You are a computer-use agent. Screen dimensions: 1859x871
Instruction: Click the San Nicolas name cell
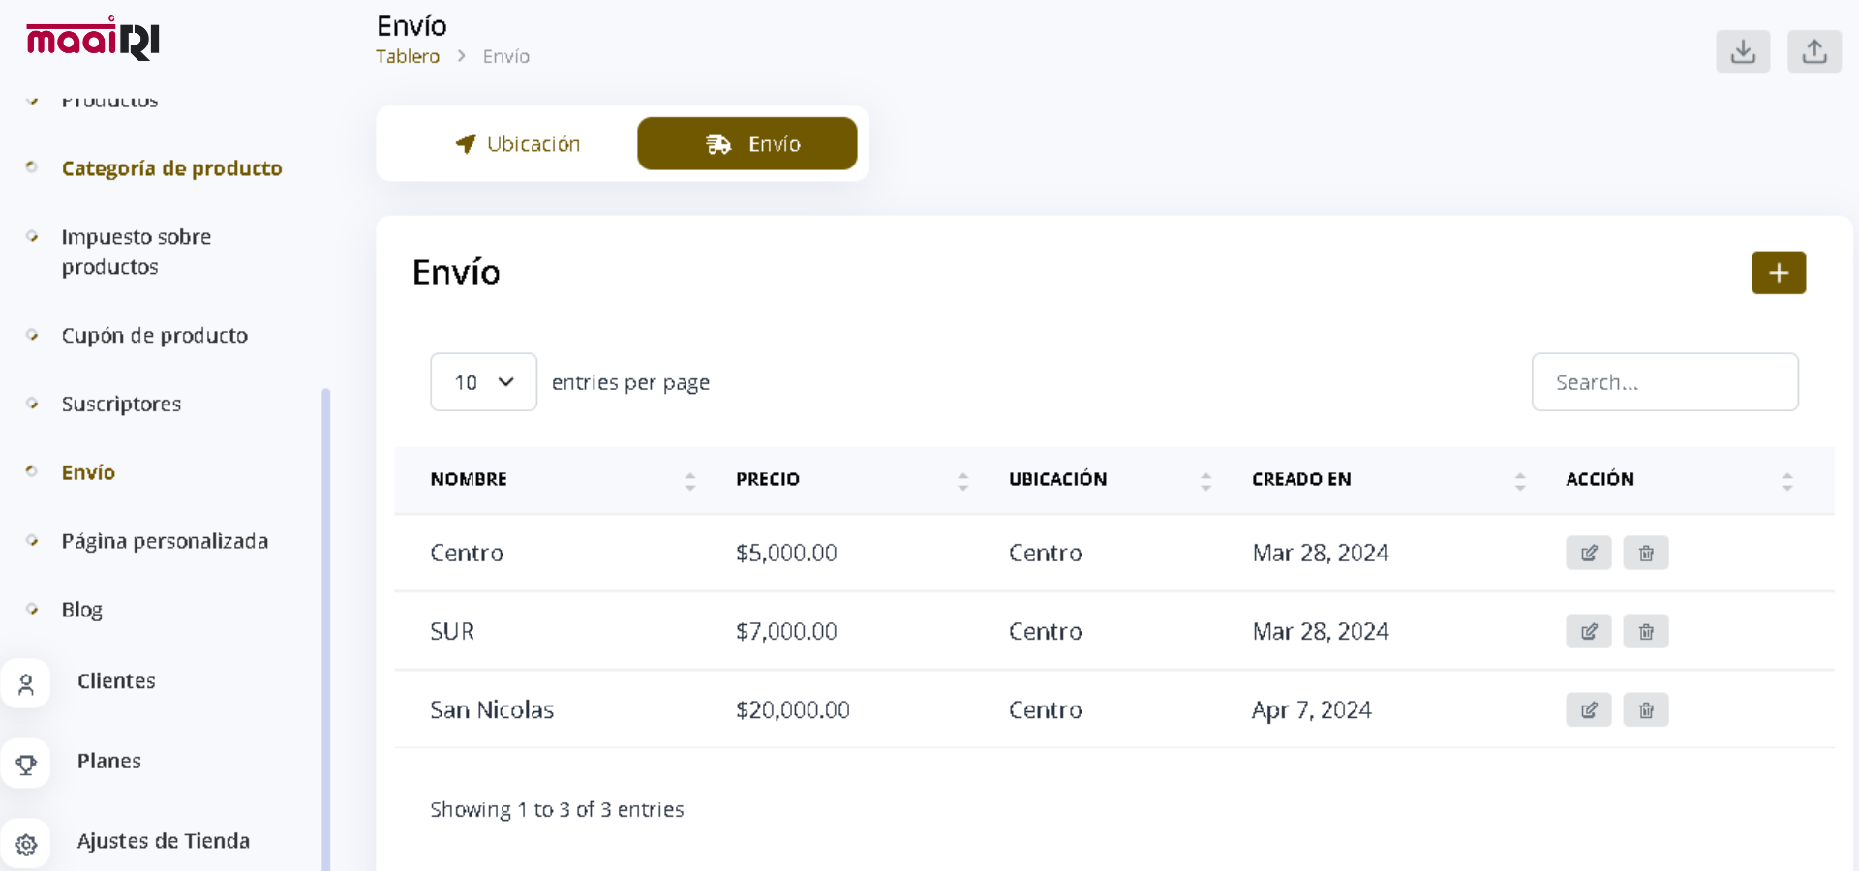pos(492,710)
